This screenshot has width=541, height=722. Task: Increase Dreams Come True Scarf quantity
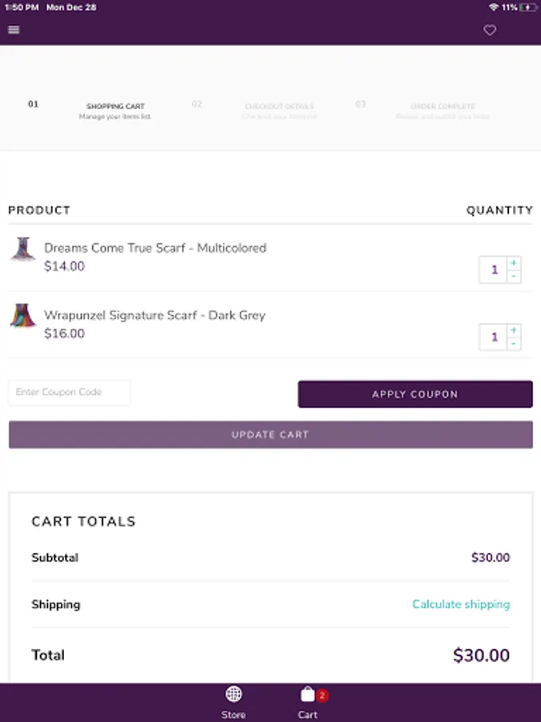(514, 262)
